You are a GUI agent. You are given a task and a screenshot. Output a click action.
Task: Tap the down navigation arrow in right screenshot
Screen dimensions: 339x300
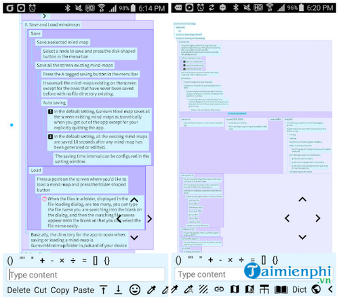tap(302, 237)
